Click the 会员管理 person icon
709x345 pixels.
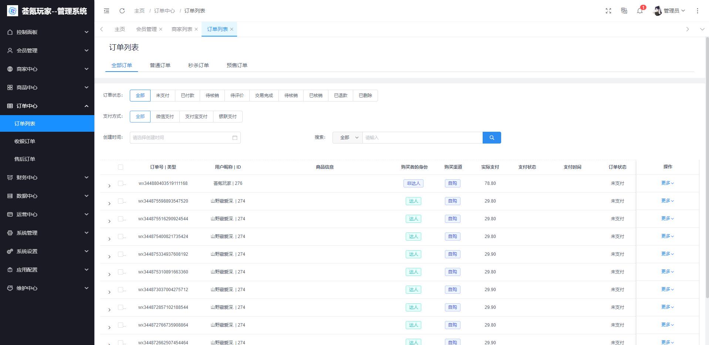pos(10,51)
